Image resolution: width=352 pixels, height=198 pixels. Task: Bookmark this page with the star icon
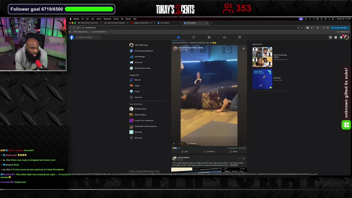coord(302,28)
